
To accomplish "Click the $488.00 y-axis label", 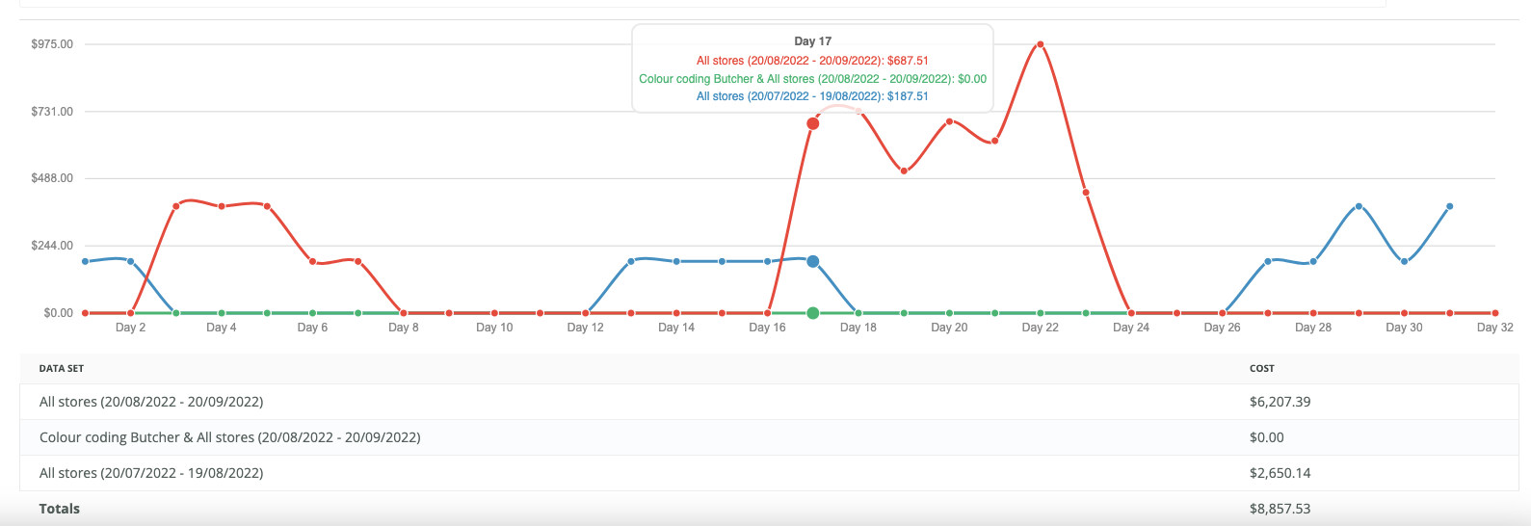I will click(x=52, y=178).
